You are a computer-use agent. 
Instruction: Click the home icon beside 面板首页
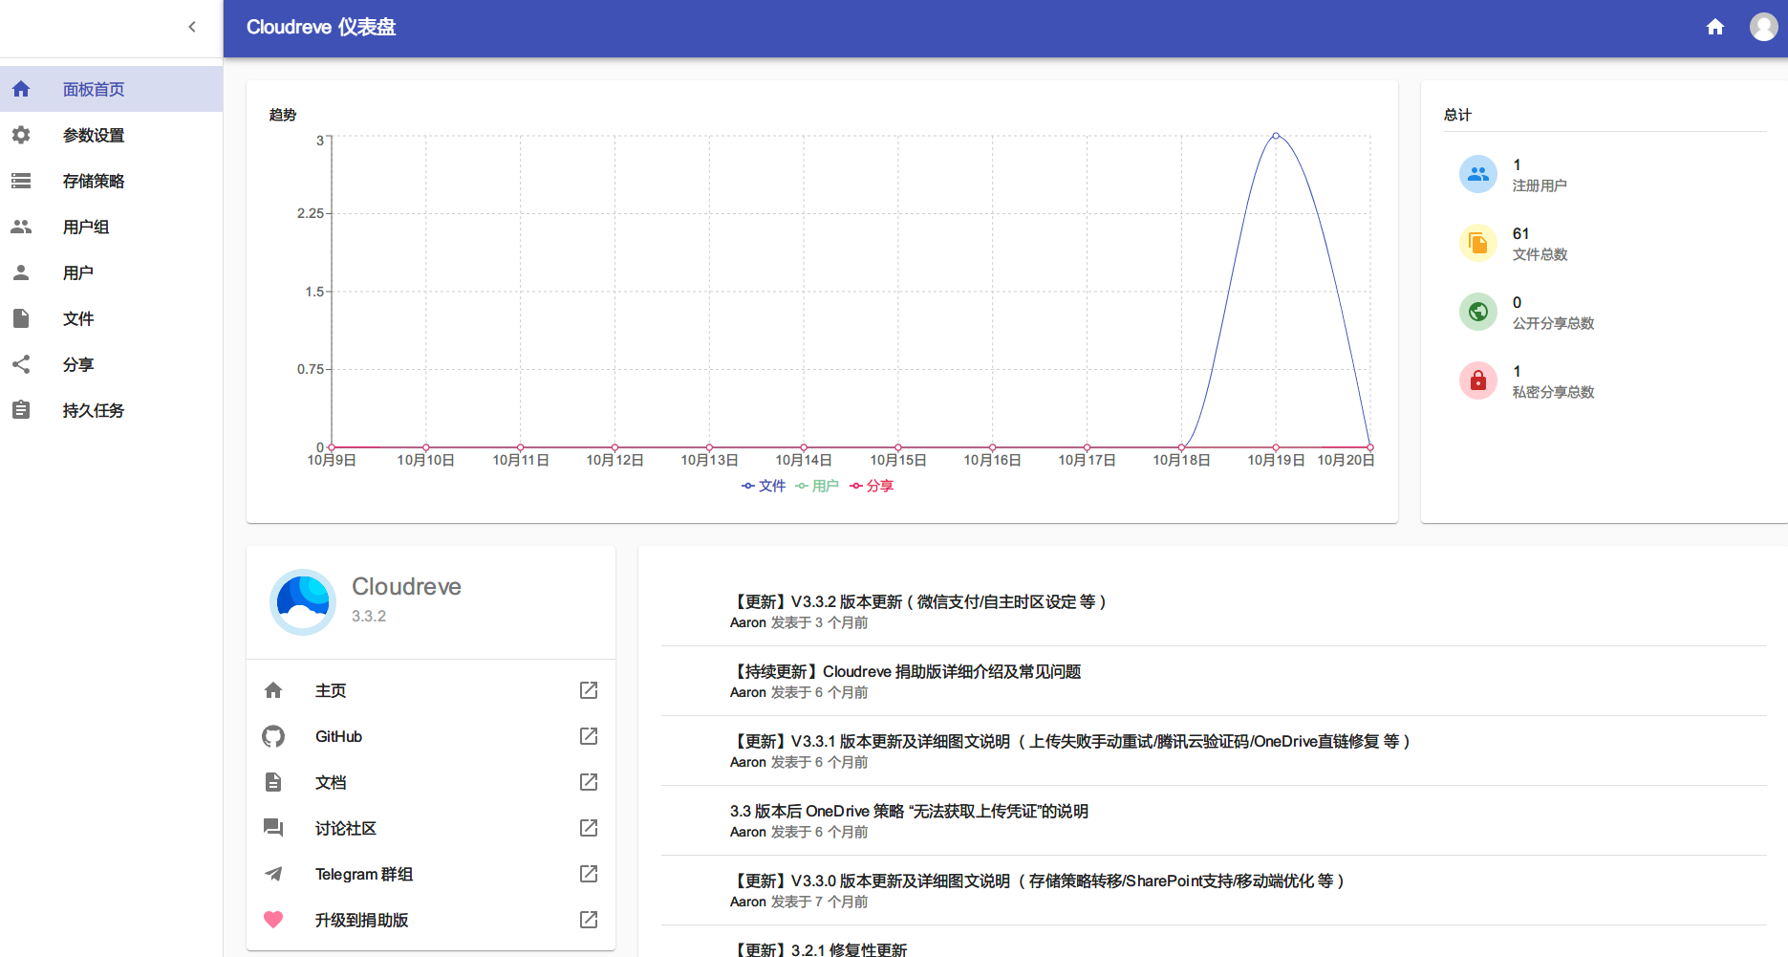(21, 89)
